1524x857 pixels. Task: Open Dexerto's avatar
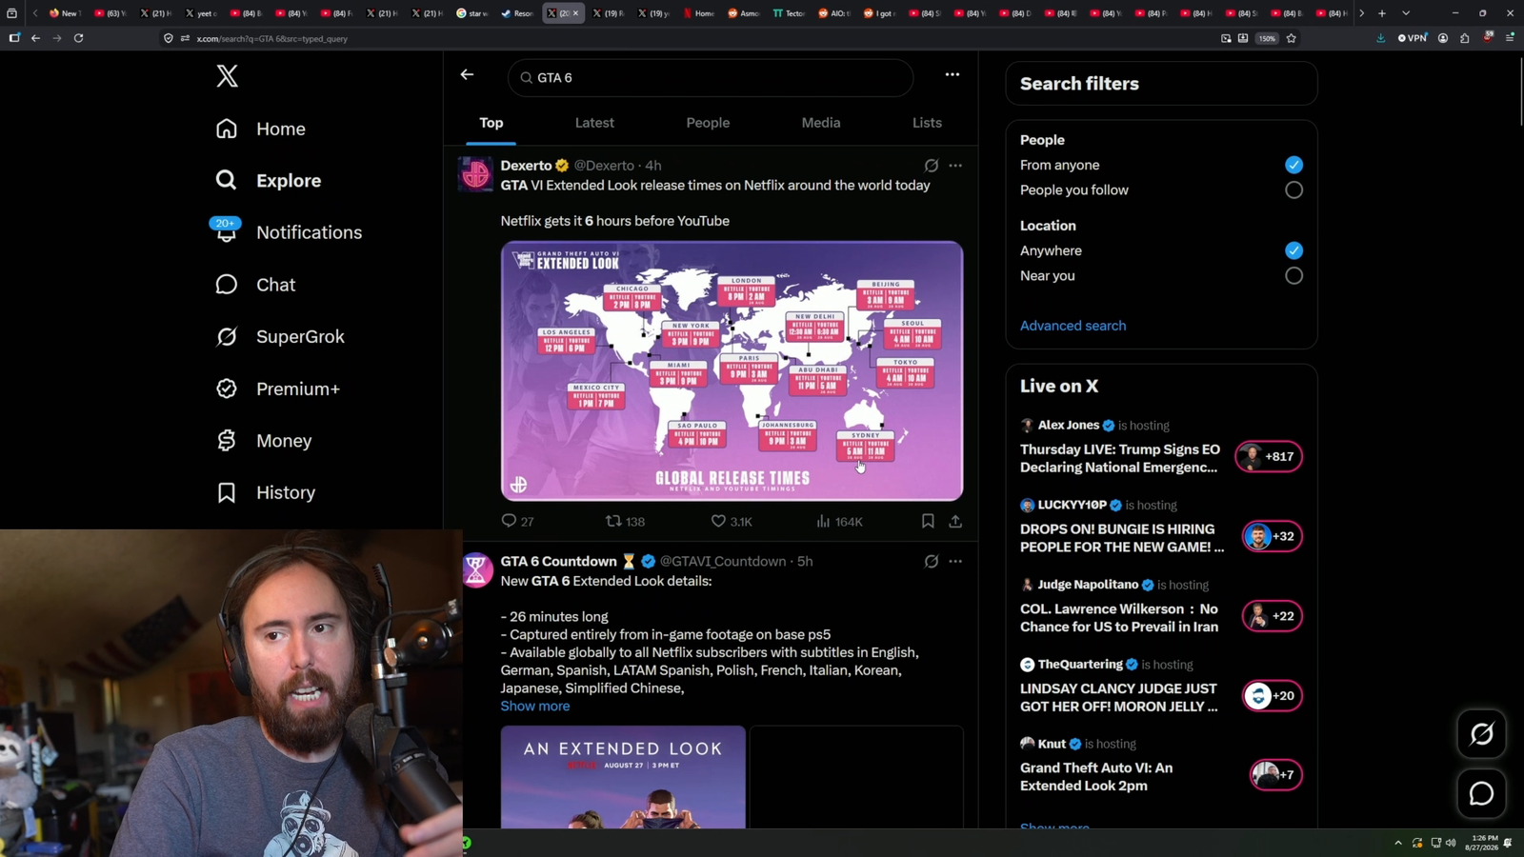(476, 175)
